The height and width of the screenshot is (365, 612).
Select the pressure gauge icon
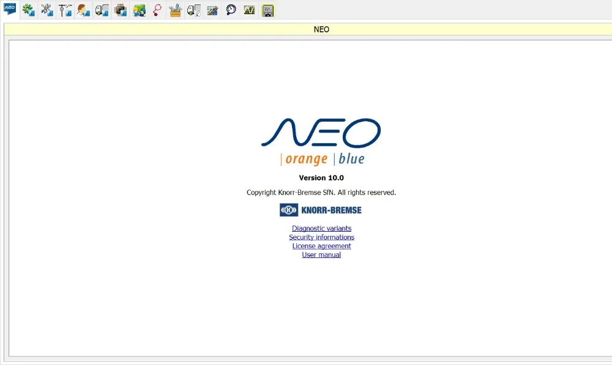(231, 10)
